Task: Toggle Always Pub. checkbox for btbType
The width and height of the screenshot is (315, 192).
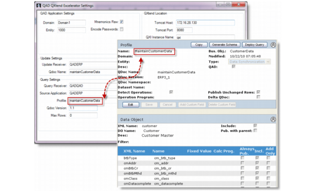Action: (243, 158)
